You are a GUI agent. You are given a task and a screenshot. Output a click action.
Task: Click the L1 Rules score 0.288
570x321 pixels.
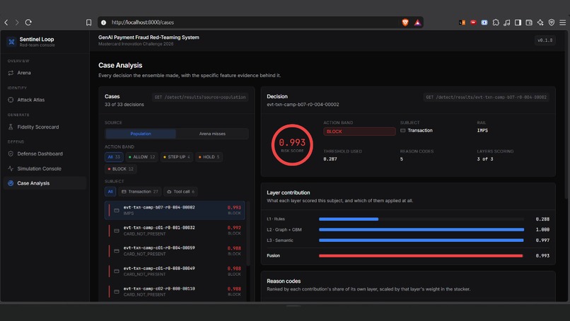tap(542, 219)
